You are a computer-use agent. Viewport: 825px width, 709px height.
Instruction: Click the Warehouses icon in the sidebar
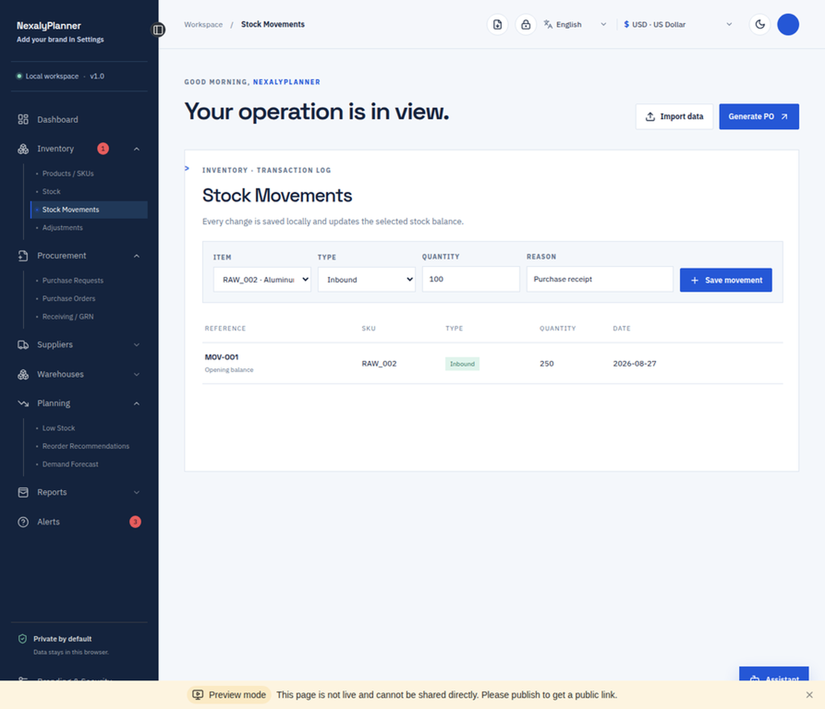tap(23, 374)
